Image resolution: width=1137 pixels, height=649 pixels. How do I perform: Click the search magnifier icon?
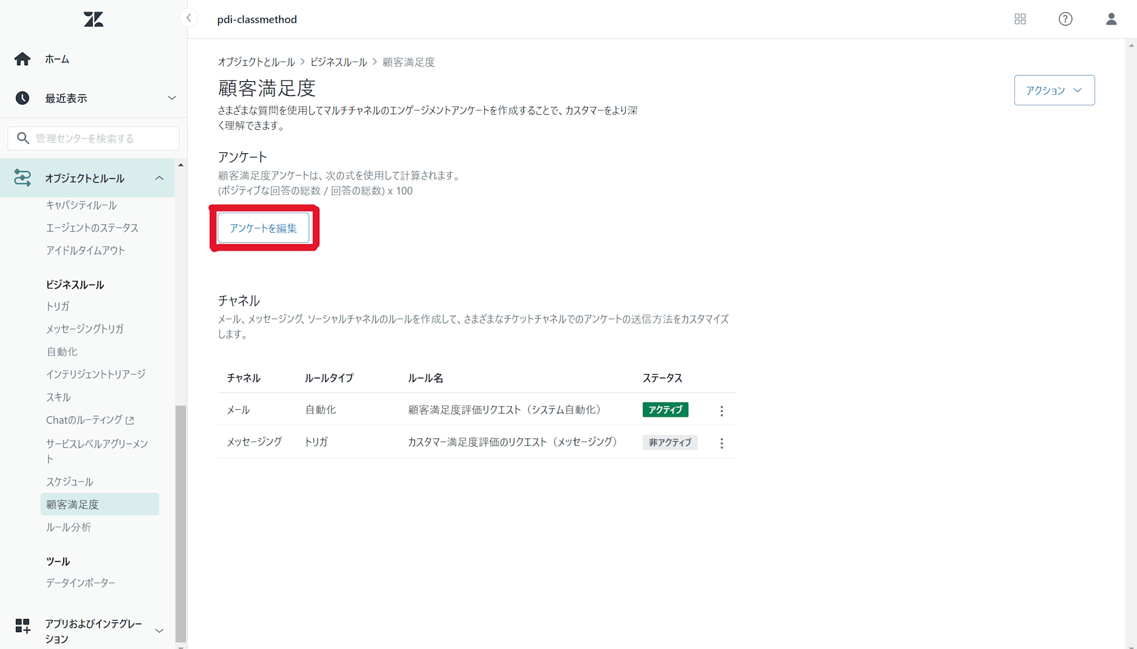pos(23,138)
